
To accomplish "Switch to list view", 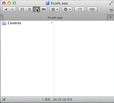I will [x=29, y=9].
